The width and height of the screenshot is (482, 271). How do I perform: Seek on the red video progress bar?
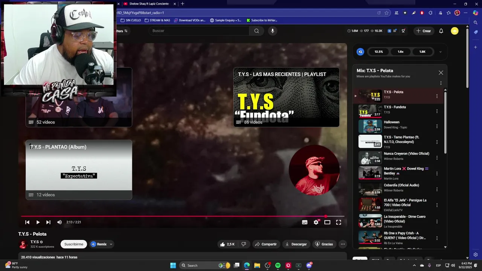point(183,216)
